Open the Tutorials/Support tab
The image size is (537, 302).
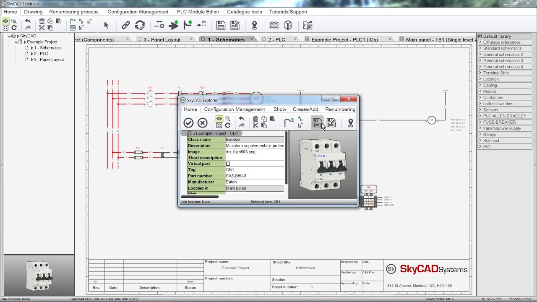[x=288, y=12]
